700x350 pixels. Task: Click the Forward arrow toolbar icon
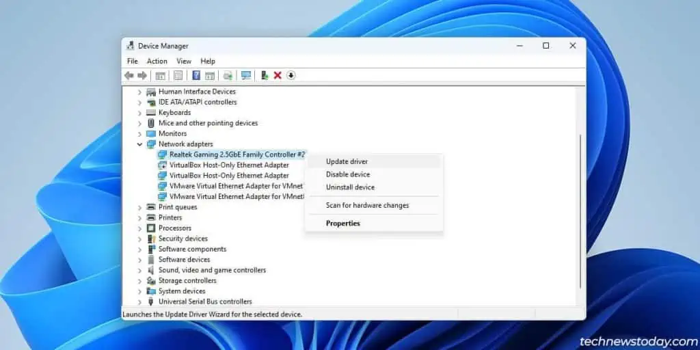coord(142,75)
